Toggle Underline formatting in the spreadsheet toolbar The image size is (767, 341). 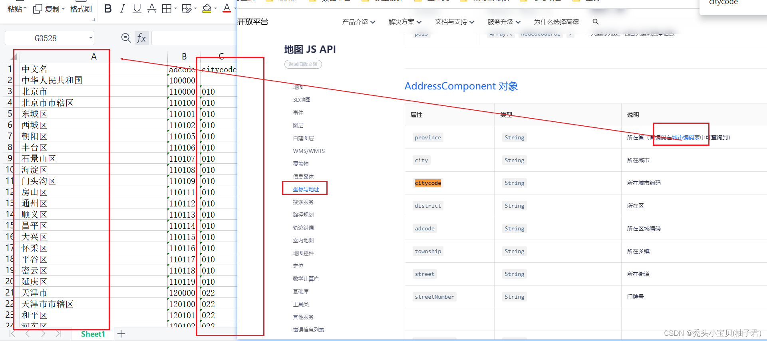pyautogui.click(x=137, y=9)
